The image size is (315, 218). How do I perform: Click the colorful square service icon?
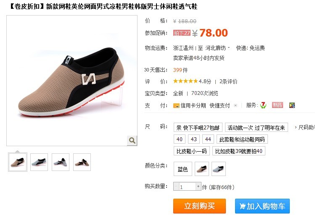tap(292, 105)
